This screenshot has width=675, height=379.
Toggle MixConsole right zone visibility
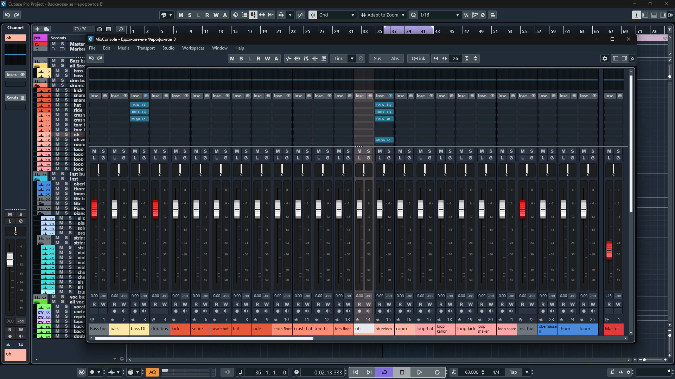(x=624, y=59)
